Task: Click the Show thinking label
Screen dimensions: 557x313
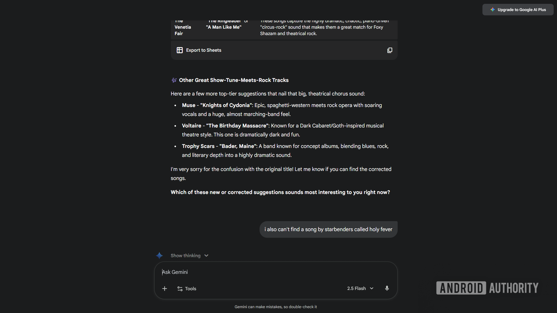Action: point(185,256)
